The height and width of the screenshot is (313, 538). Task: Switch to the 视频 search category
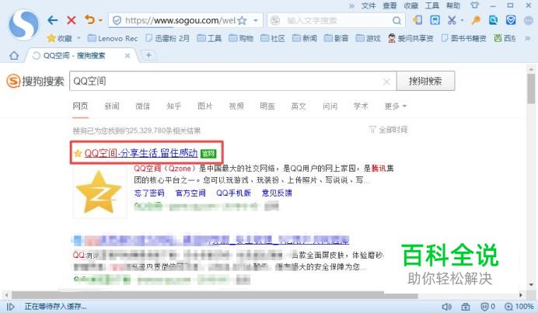pos(236,106)
